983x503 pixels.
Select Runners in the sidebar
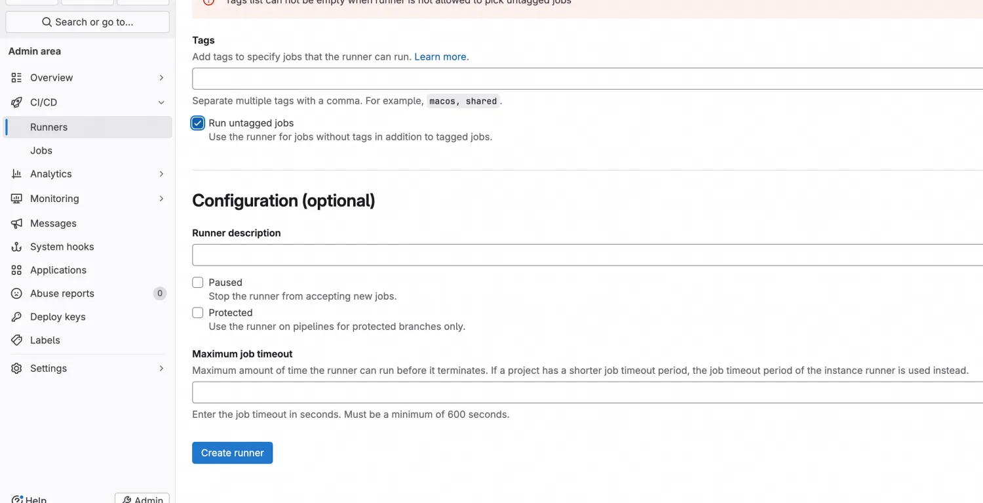[48, 127]
